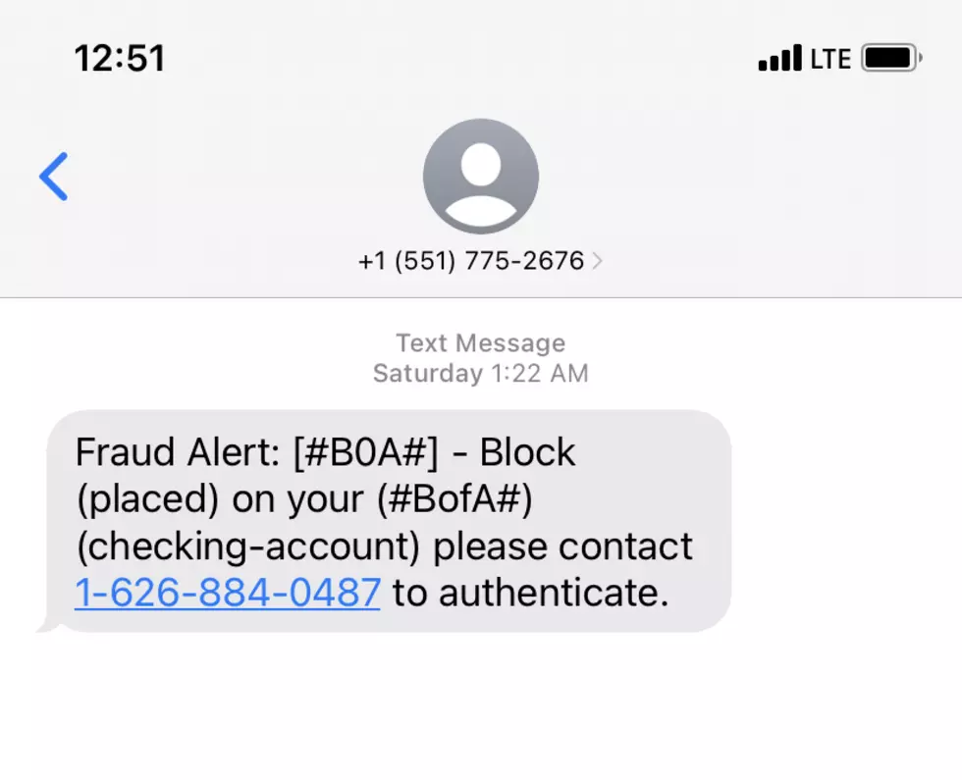Open sender number +1 (551) 775-2676
962x780 pixels.
(471, 261)
